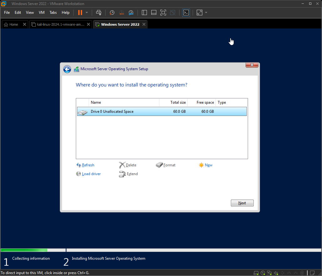Click the New partition star icon
The image size is (322, 276).
click(x=201, y=165)
